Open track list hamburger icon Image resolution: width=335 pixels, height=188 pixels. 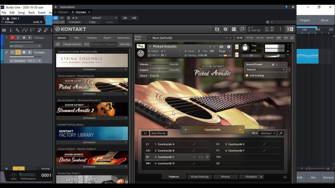tap(4, 30)
